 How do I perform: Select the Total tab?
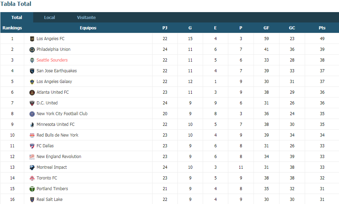tap(17, 18)
